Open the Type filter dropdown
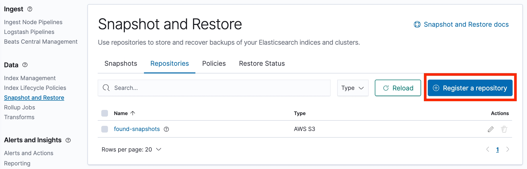This screenshot has height=169, width=527. coord(352,88)
